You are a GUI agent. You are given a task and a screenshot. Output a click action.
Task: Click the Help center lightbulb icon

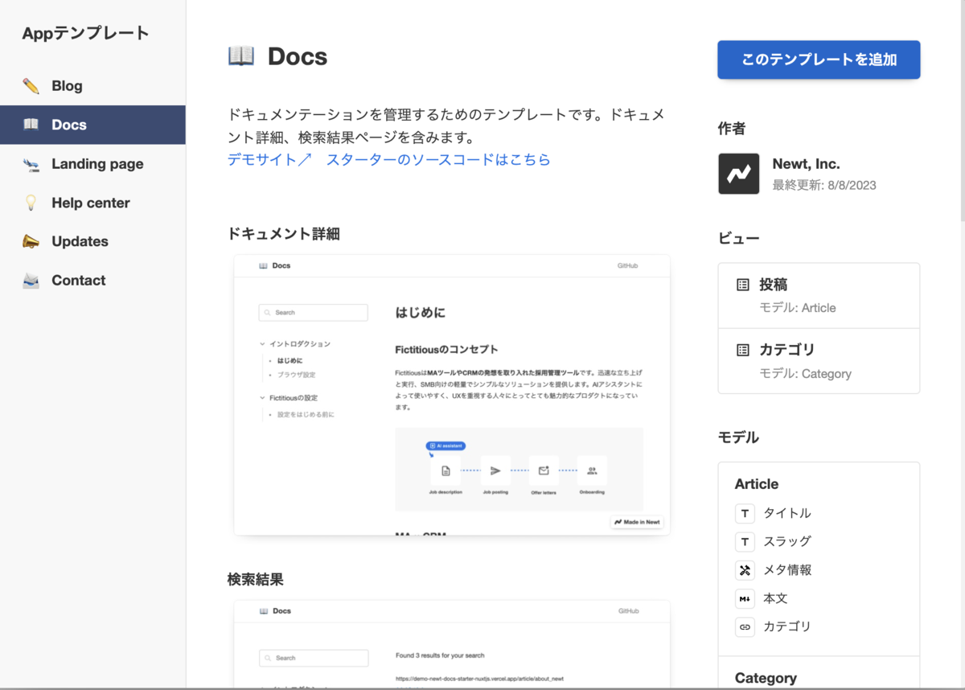pyautogui.click(x=31, y=203)
